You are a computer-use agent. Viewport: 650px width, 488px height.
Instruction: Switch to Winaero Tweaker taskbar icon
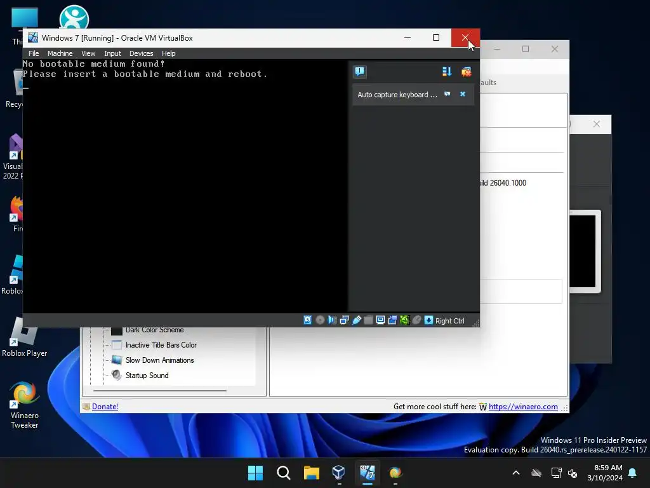395,473
